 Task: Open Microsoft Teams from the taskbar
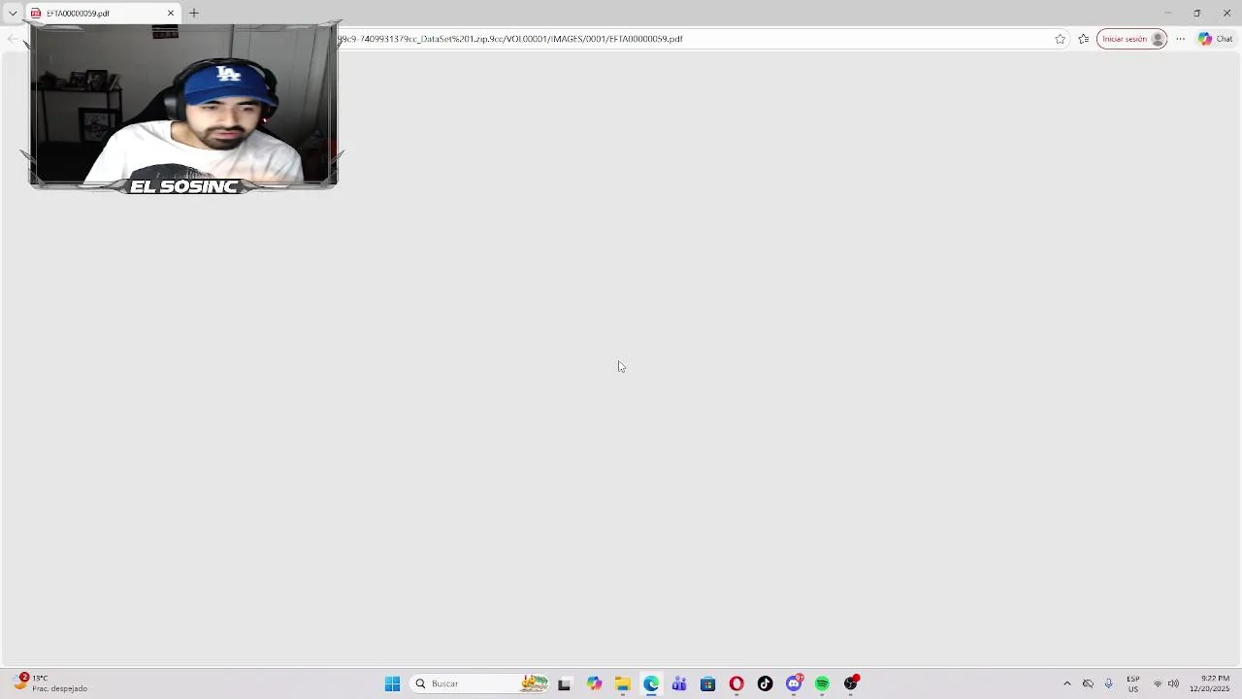click(679, 683)
